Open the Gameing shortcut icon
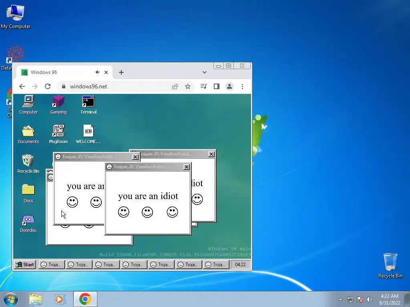Screen dimensions: 410x307 58,105
